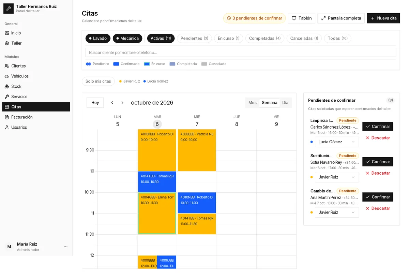The width and height of the screenshot is (409, 278).
Task: Create a Nueva cita
Action: click(383, 18)
